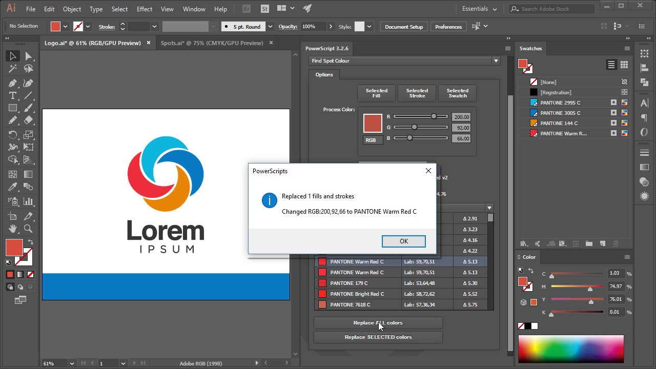Open the Color panel flyout menu
This screenshot has height=369, width=656.
pyautogui.click(x=627, y=257)
